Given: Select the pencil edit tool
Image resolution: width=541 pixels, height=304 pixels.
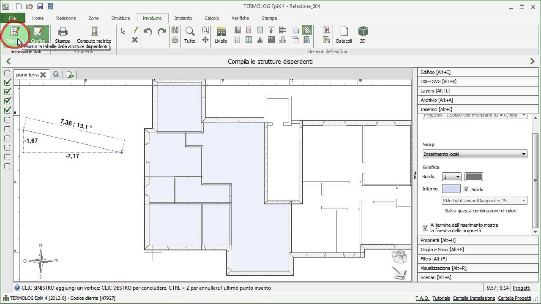Looking at the screenshot, I should [134, 31].
